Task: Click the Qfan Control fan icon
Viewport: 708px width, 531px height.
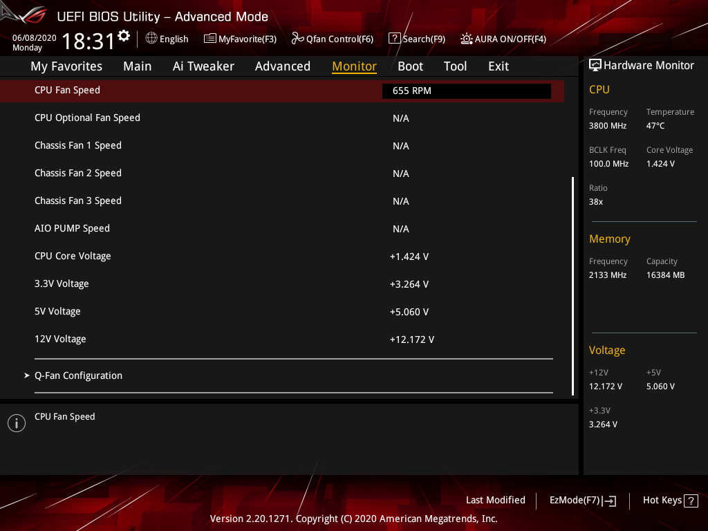Action: (297, 39)
